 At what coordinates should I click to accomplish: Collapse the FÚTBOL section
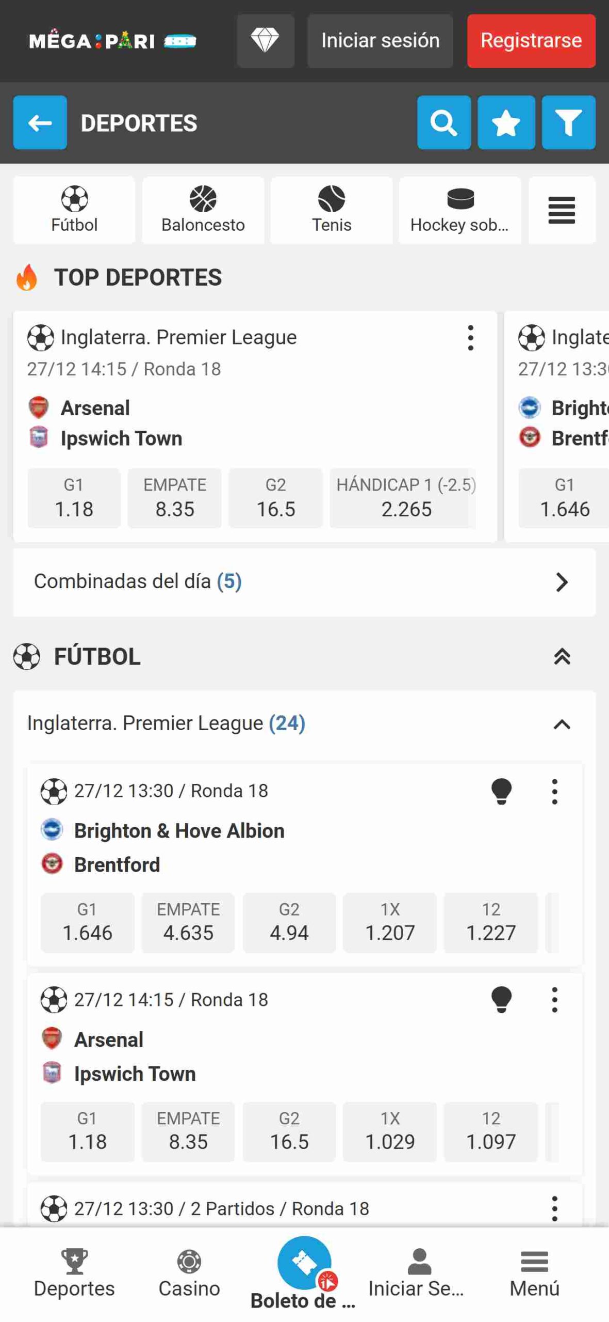click(562, 656)
